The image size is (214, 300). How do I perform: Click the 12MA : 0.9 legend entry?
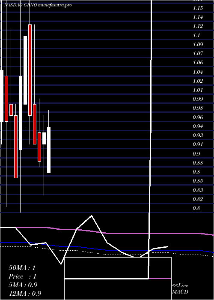25,294
